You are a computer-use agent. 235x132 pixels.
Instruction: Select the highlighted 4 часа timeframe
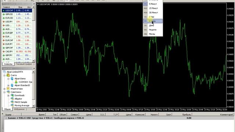[x=153, y=21]
